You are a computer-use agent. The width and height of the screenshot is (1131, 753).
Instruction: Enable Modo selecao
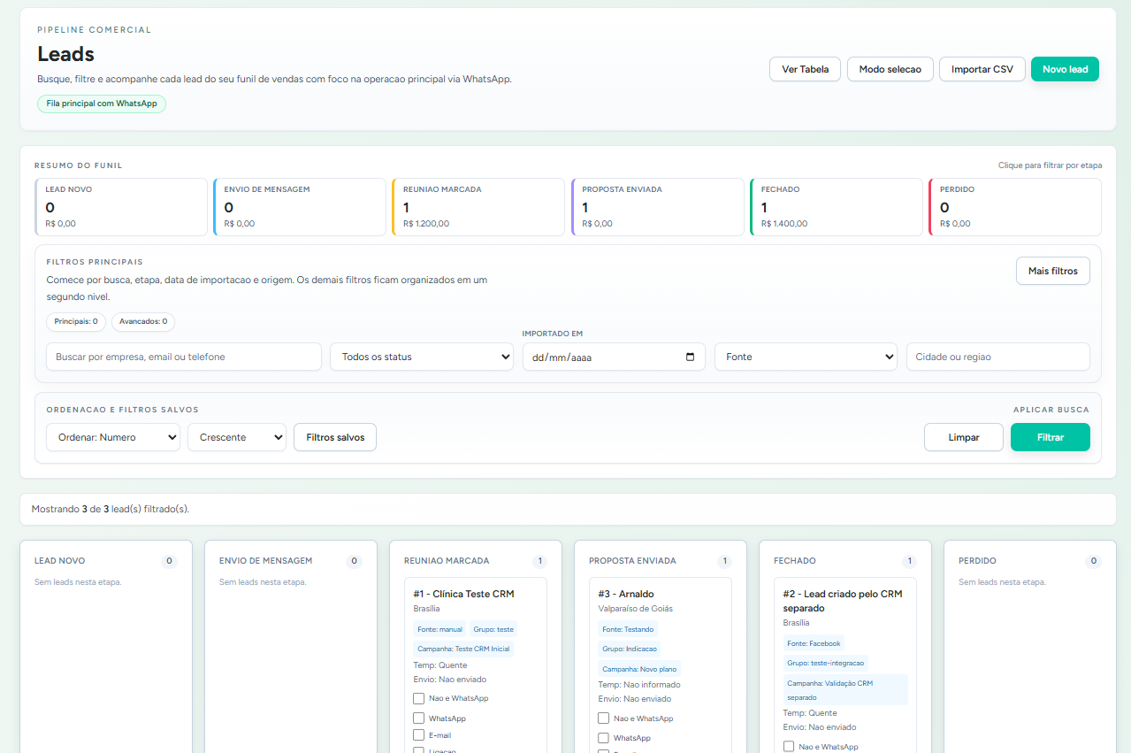(890, 69)
